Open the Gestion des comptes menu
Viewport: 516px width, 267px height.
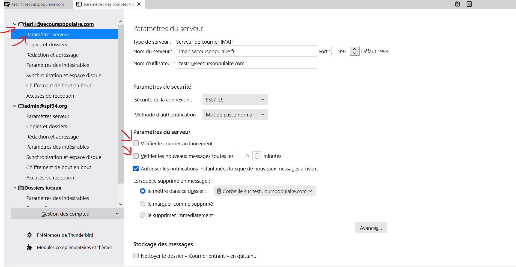coord(67,214)
